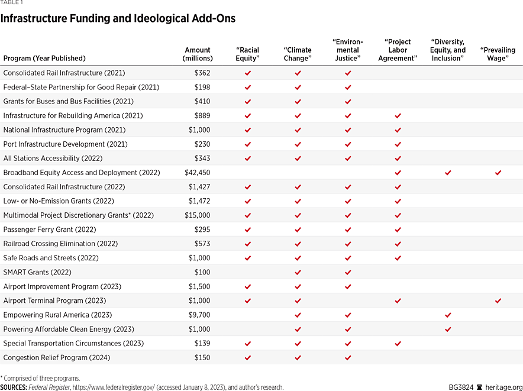Click the "Amount (millions)" column header
The image size is (523, 391).
point(197,54)
